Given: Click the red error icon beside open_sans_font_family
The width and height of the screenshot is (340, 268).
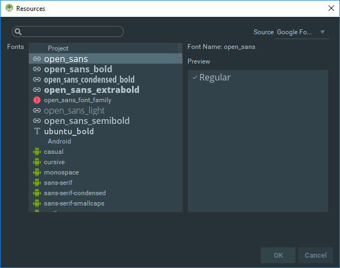Looking at the screenshot, I should point(37,100).
